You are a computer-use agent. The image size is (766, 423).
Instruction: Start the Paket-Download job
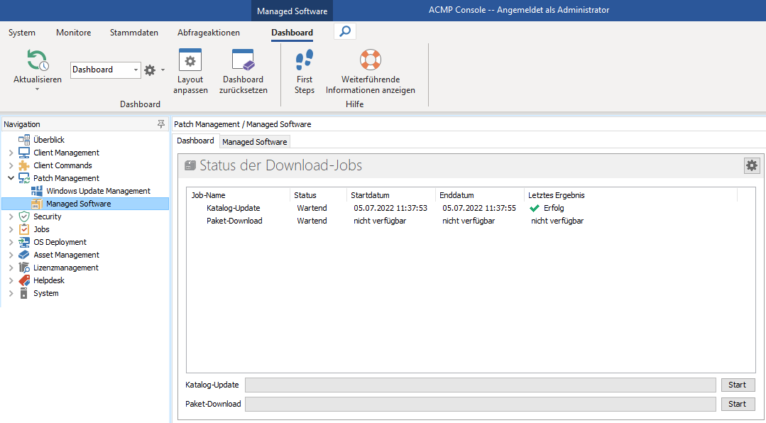point(738,403)
